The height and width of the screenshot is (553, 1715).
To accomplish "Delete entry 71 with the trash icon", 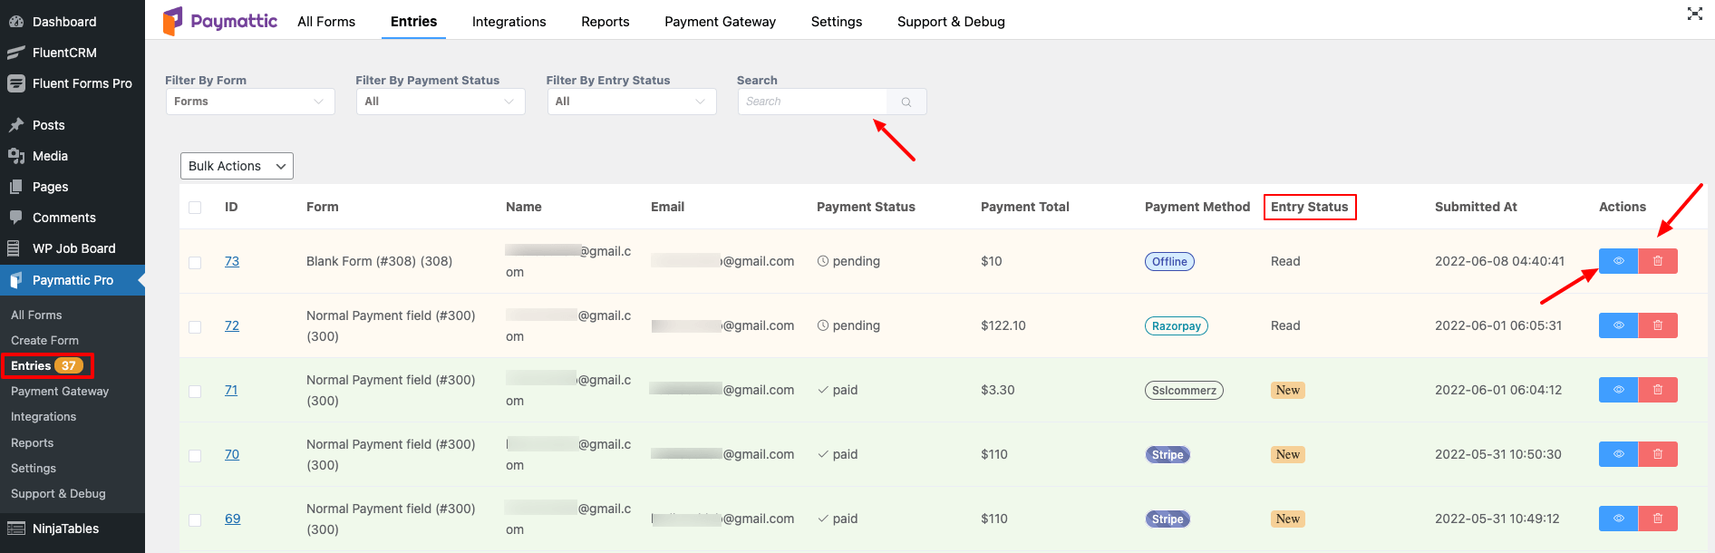I will tap(1658, 390).
